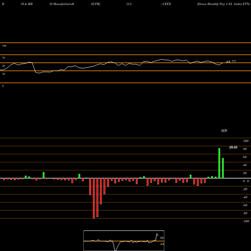Click the 0 label on the RSI axis
The width and height of the screenshot is (251, 251).
[3, 86]
